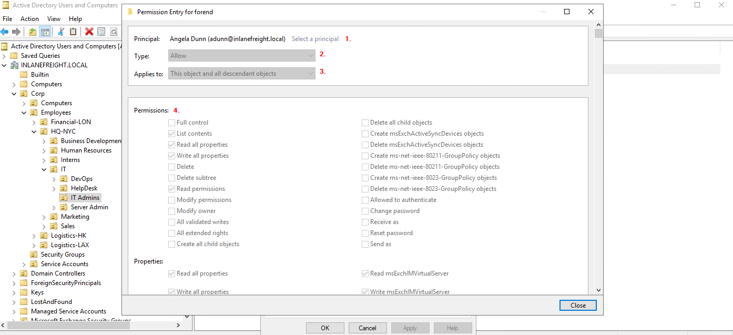Open the Applies to dropdown
Screen dimensions: 733x335
pos(242,74)
